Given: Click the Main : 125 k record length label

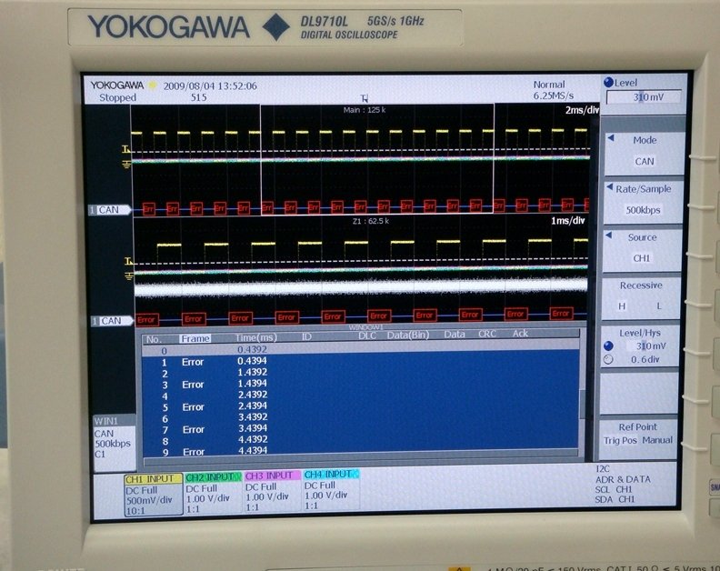Looking at the screenshot, I should click(365, 110).
